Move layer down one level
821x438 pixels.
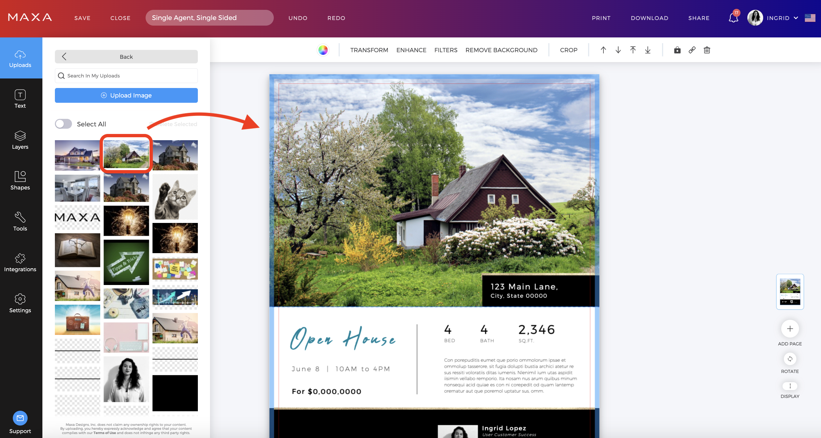click(618, 50)
